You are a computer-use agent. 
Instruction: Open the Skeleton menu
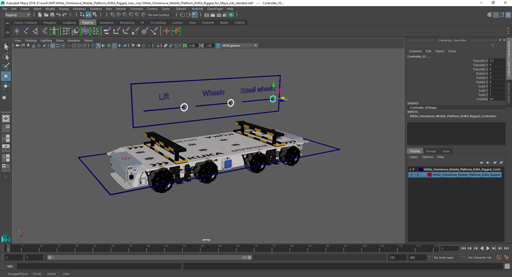96,9
